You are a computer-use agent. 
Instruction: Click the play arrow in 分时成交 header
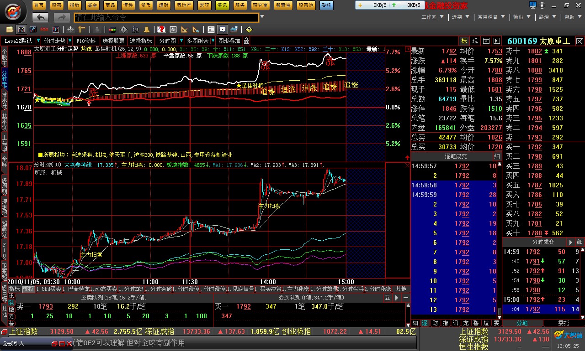[570, 242]
